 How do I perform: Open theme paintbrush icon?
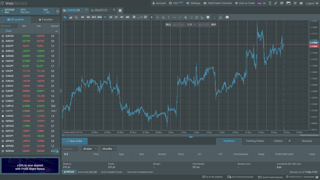coord(275,3)
